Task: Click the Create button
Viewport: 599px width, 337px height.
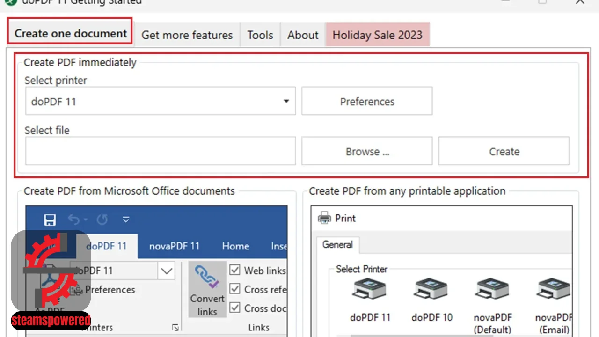Action: coord(504,151)
